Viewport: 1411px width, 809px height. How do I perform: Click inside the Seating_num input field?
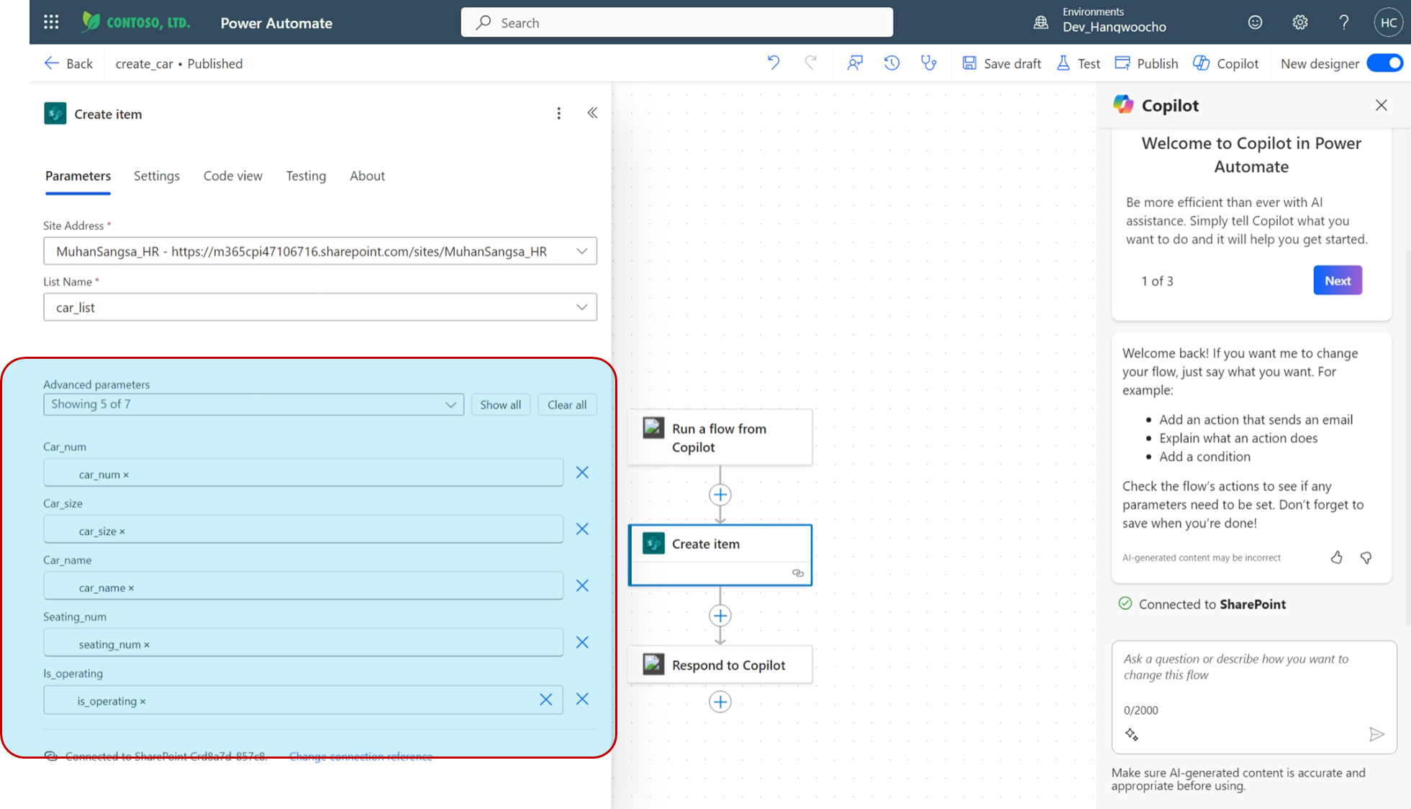303,642
